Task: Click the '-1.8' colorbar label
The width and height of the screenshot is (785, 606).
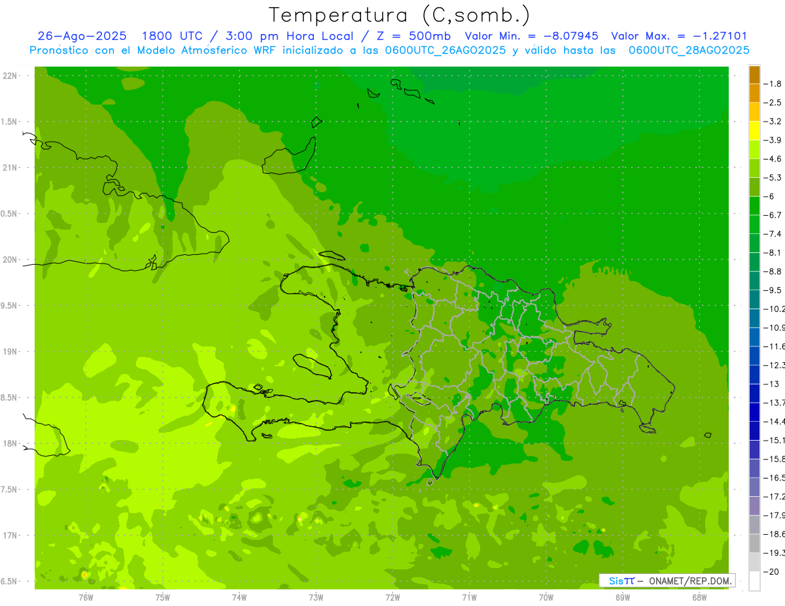Action: [x=774, y=84]
